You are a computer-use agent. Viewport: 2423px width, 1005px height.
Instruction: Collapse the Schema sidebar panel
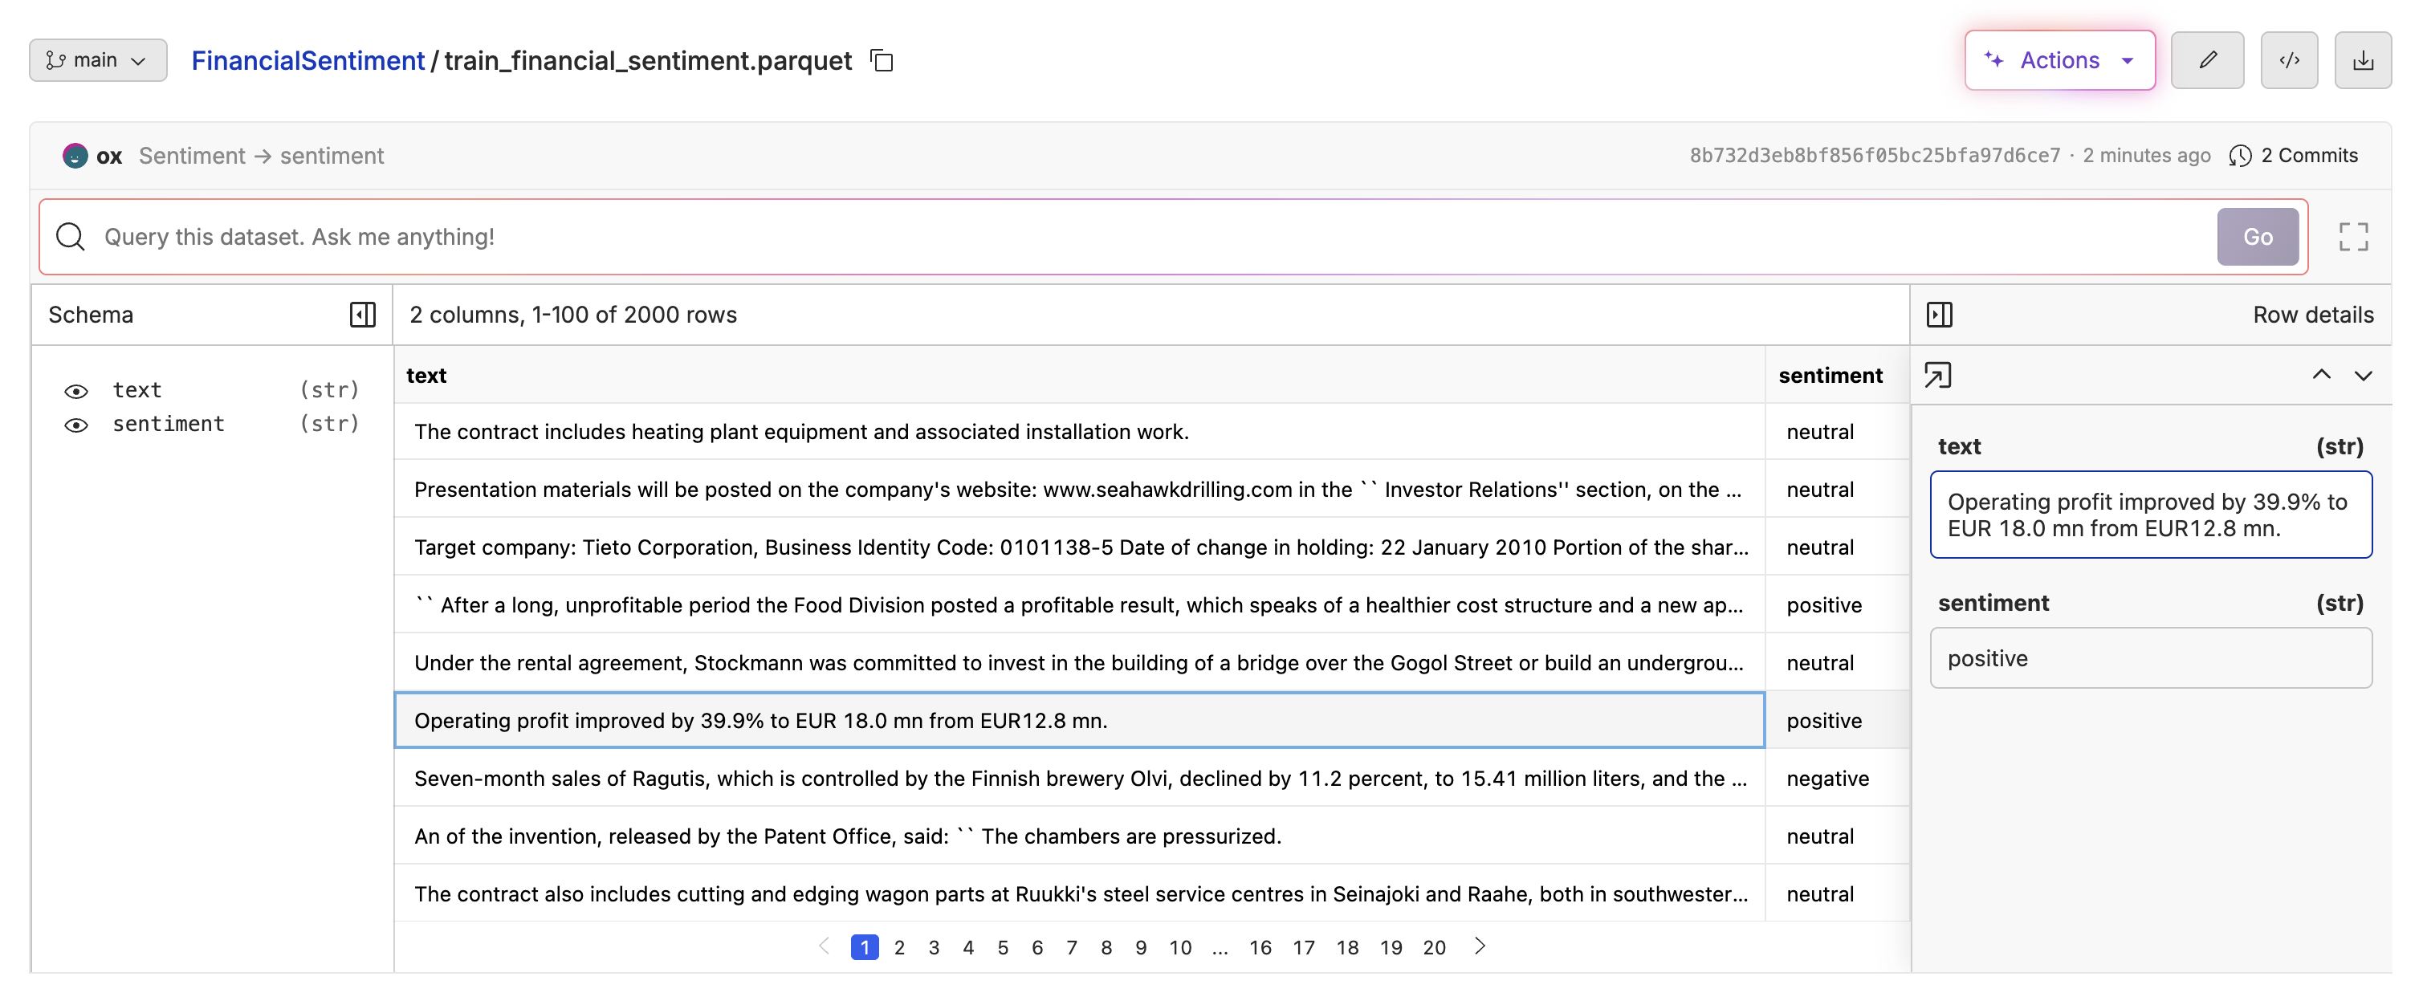click(x=362, y=314)
